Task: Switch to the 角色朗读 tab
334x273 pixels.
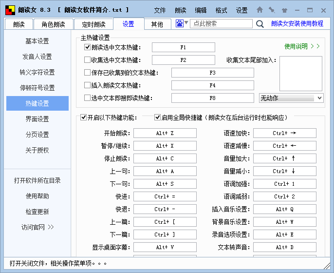Action: pyautogui.click(x=53, y=24)
